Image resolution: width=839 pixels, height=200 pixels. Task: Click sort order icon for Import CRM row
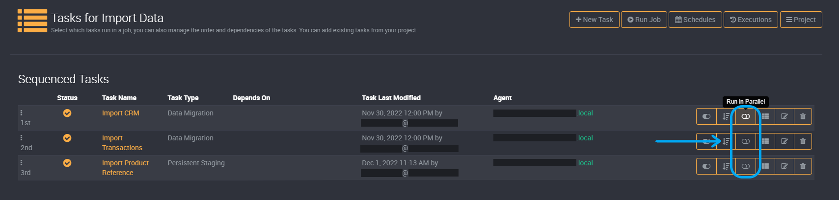point(726,116)
